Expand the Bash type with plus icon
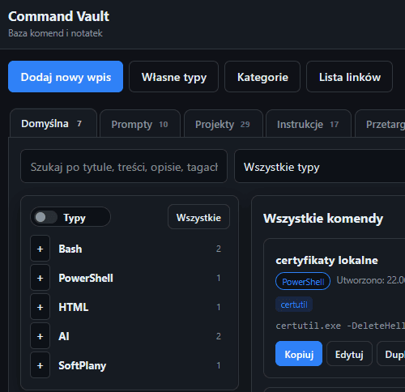This screenshot has height=392, width=405. tap(40, 249)
